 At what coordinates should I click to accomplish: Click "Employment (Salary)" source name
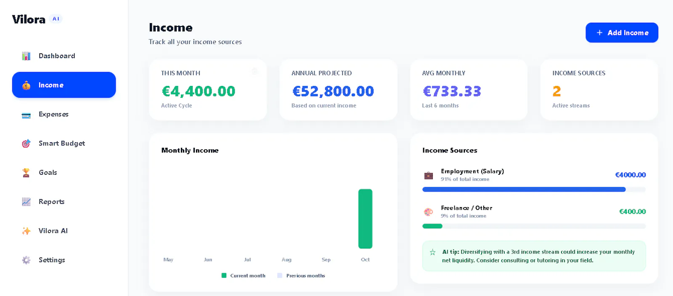click(472, 171)
